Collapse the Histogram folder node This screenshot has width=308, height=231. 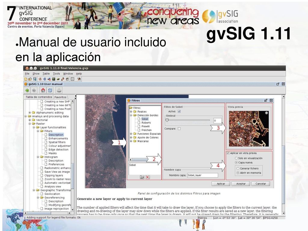[x=38, y=157]
